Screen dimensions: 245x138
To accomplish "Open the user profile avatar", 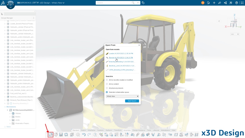I will tap(203, 3).
